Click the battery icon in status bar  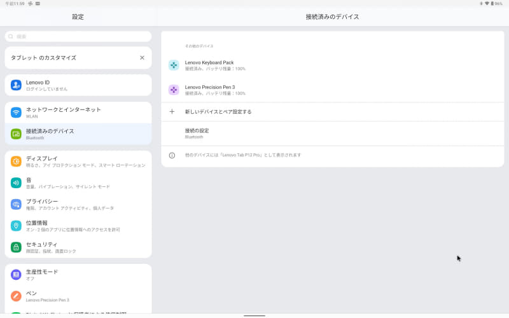tap(492, 4)
